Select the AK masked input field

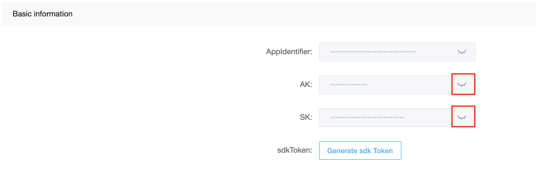tap(397, 85)
